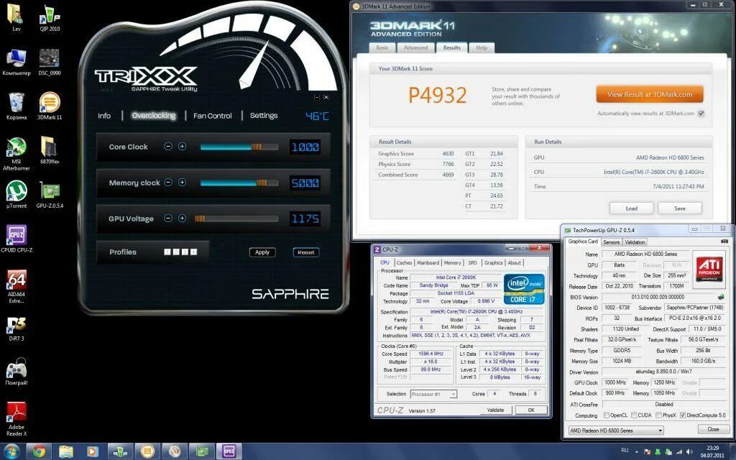Switch to the CPU-Z taskbar button
The height and width of the screenshot is (460, 736).
[x=229, y=451]
